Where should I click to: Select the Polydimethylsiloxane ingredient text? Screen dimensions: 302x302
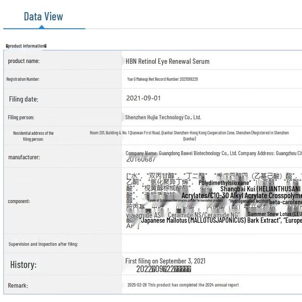click(x=225, y=183)
